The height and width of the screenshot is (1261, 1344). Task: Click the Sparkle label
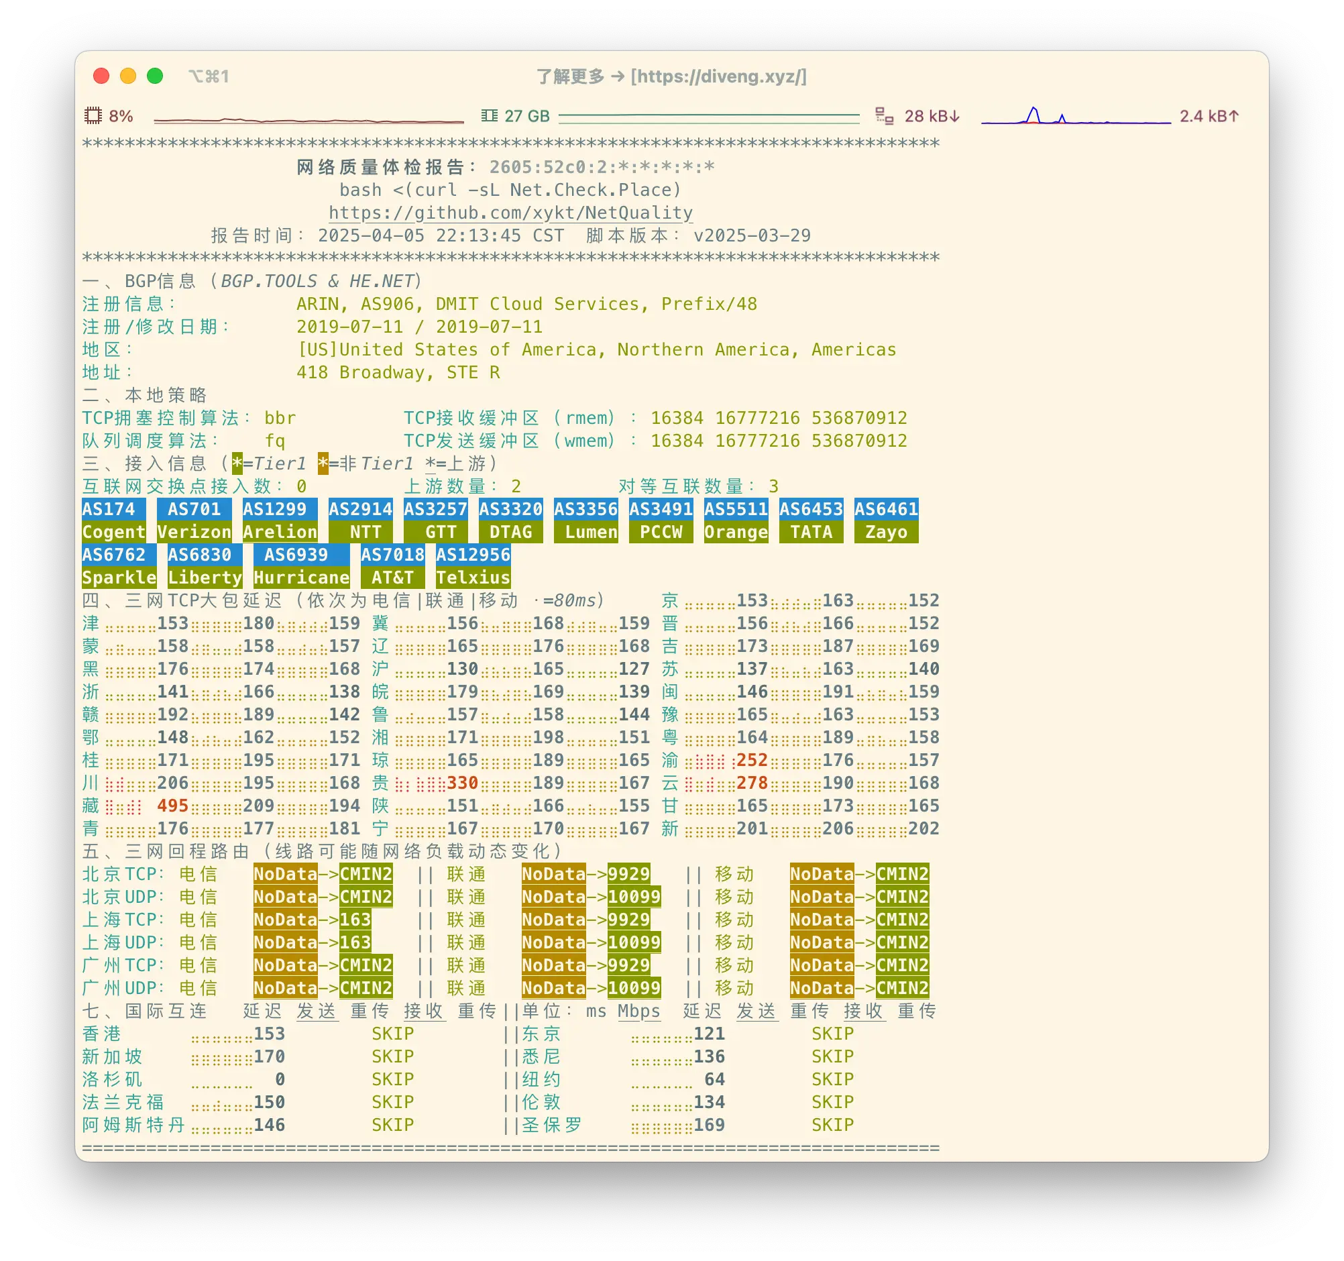[119, 578]
